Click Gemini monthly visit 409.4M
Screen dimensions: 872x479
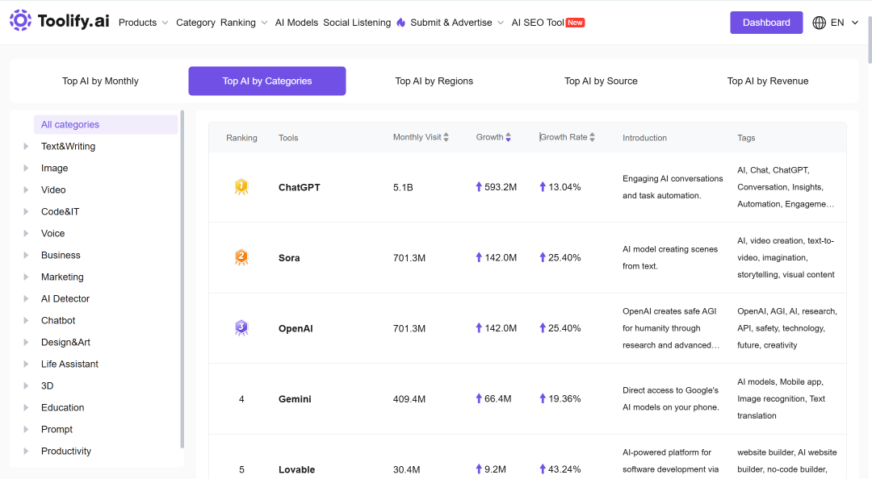tap(409, 399)
